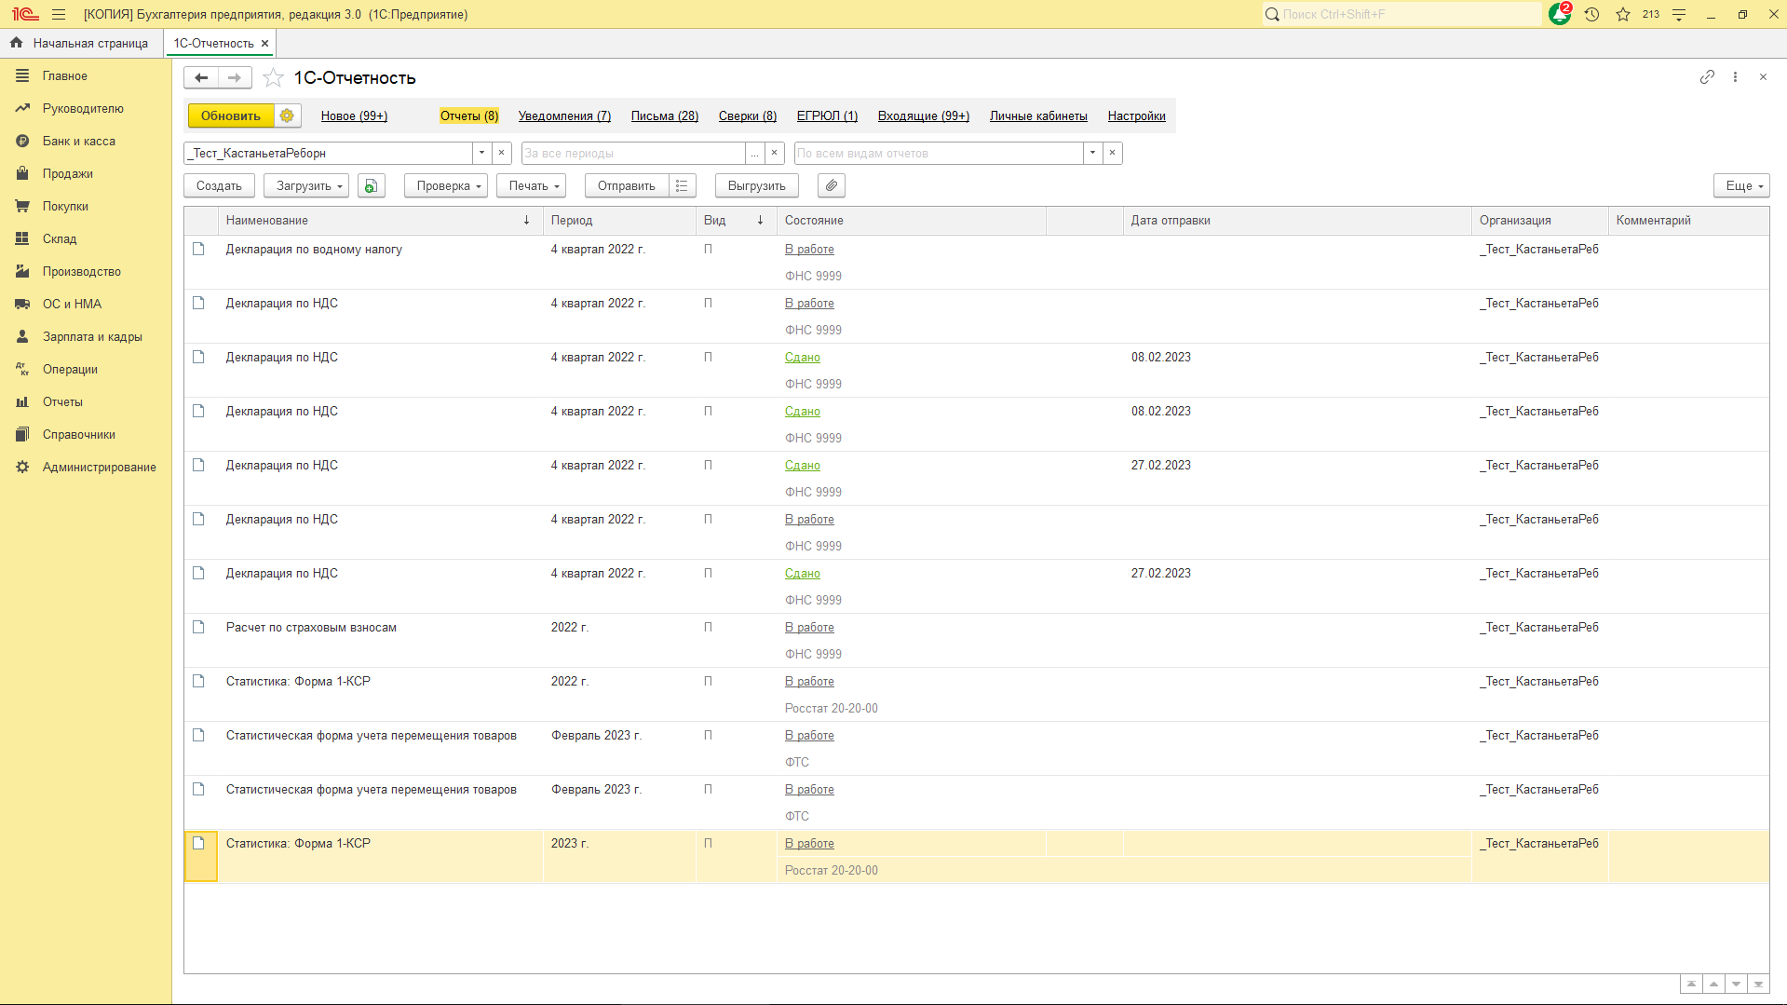
Task: Switch to Уведомления (7) tab
Action: coord(564,115)
